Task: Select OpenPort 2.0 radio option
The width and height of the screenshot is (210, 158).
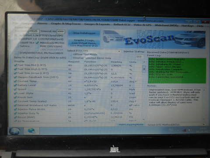Action: coord(16,39)
